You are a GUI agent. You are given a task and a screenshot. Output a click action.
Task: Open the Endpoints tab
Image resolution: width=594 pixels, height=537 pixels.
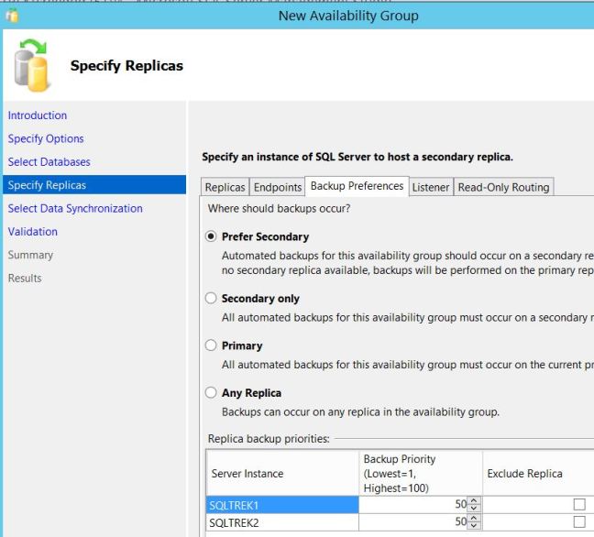click(x=278, y=187)
